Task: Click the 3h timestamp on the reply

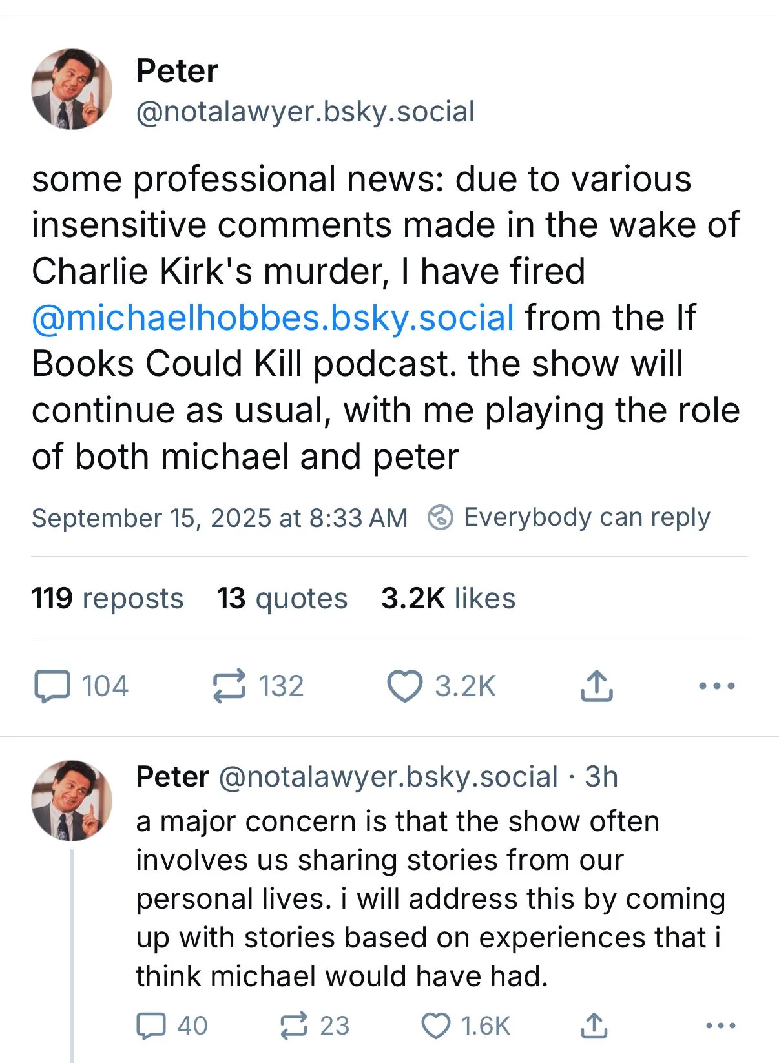Action: click(601, 777)
